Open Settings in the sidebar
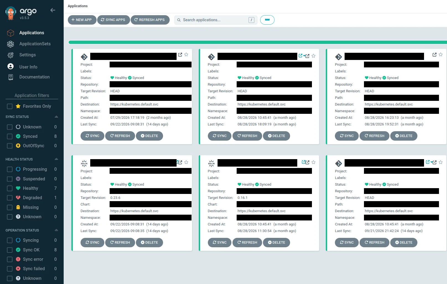The image size is (447, 284). 27,55
